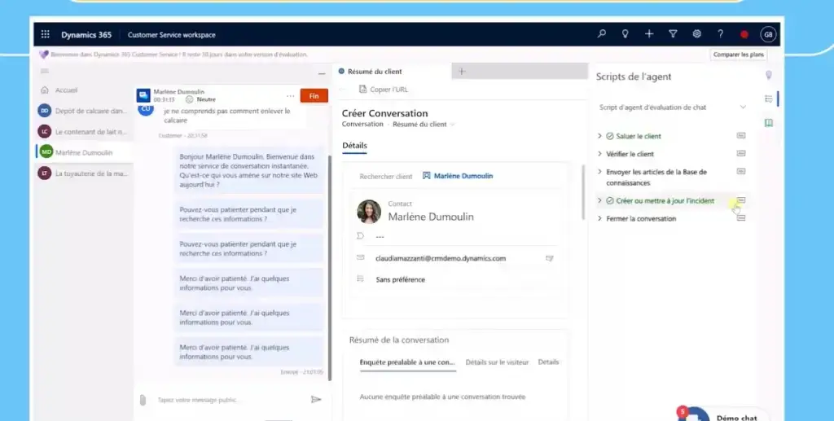834x421 pixels.
Task: Click the send email icon beside email address
Action: [550, 258]
